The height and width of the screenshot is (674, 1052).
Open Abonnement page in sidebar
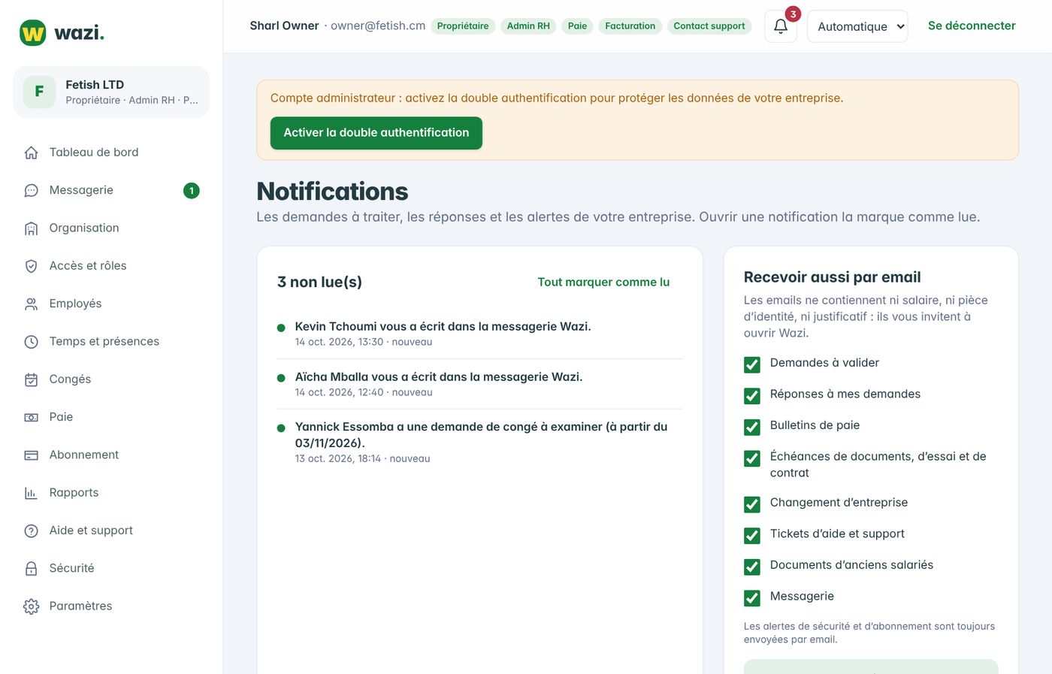pos(111,455)
